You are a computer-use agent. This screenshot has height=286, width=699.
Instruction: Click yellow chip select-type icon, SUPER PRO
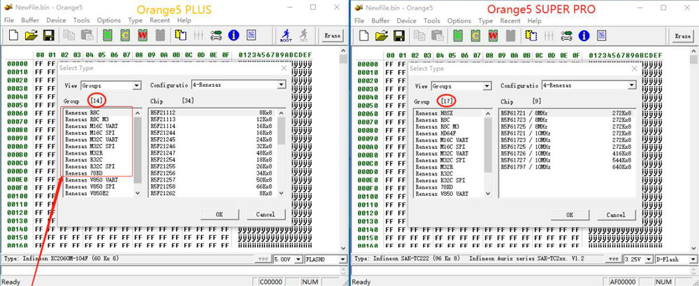(531, 35)
